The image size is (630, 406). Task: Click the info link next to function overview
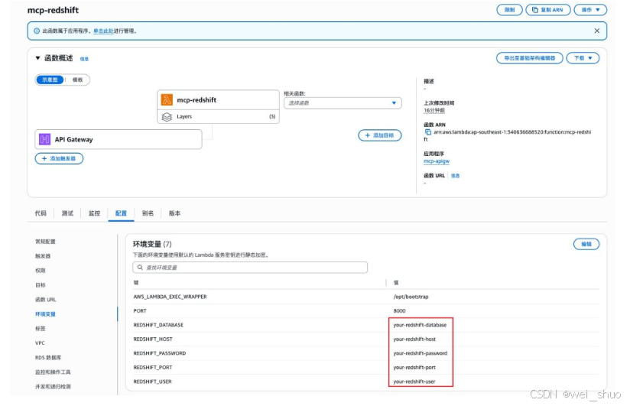[84, 59]
